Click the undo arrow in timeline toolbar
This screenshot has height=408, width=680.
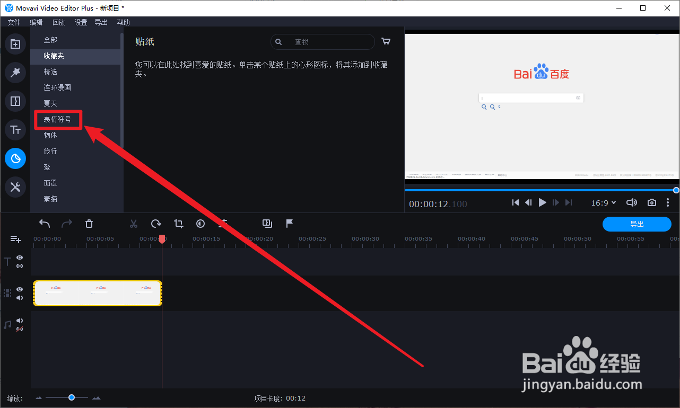coord(45,224)
